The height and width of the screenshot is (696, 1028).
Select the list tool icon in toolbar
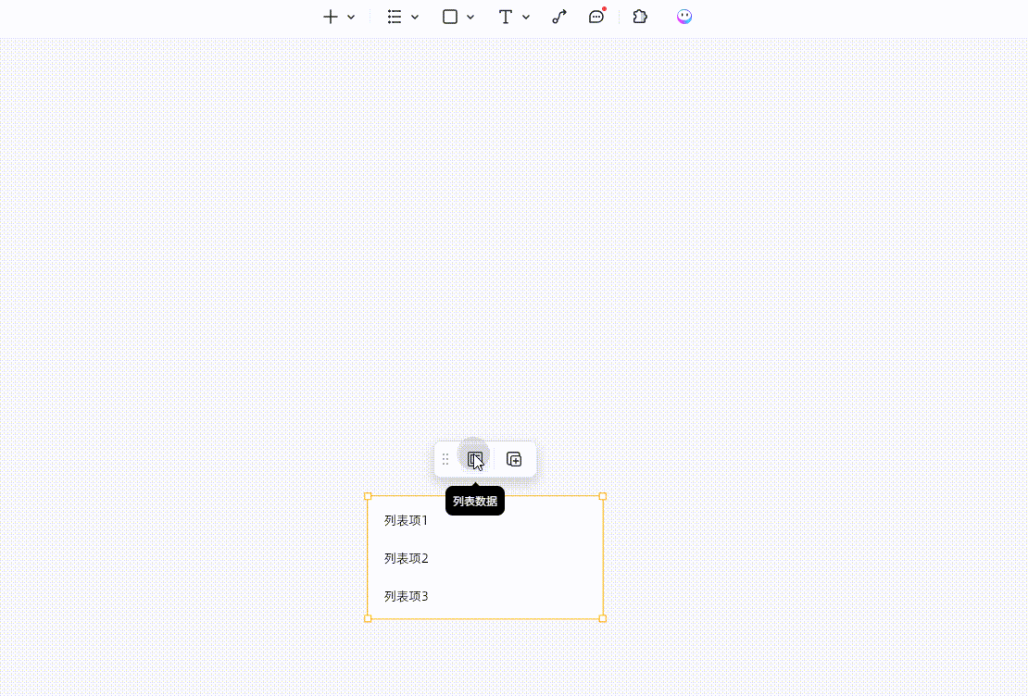click(x=394, y=16)
